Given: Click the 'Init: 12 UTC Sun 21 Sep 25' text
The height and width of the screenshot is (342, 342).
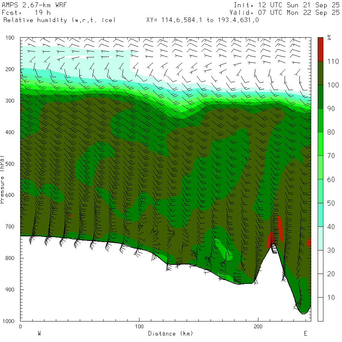Looking at the screenshot, I should tap(287, 5).
